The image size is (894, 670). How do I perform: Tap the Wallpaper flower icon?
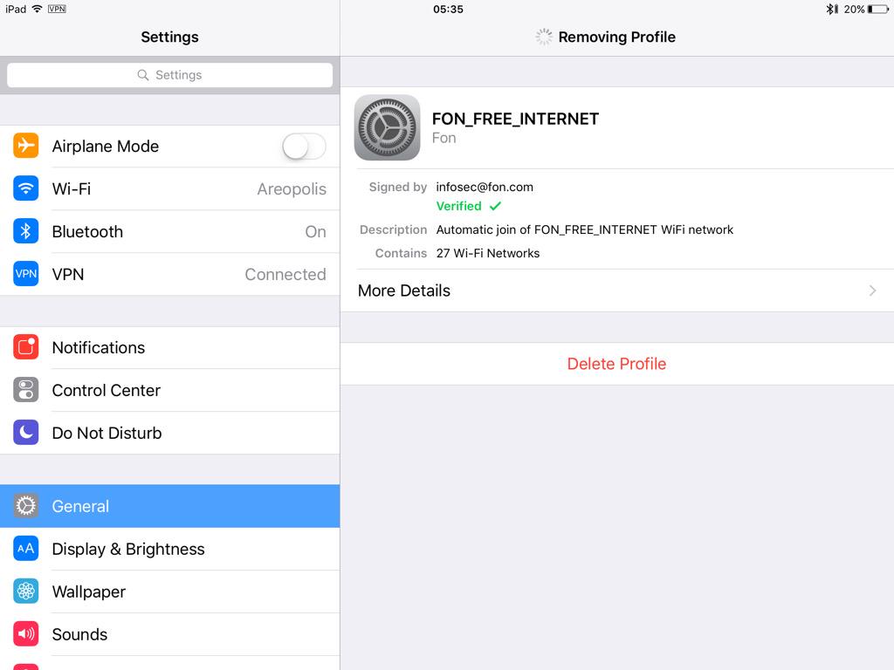[x=25, y=591]
